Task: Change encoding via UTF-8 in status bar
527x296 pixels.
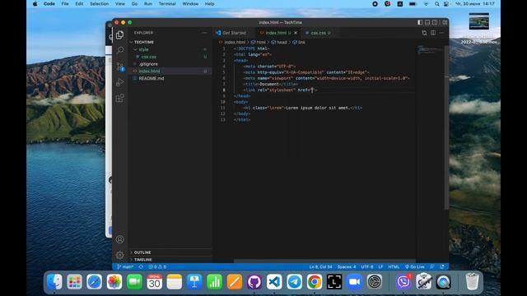Action: coord(367,266)
